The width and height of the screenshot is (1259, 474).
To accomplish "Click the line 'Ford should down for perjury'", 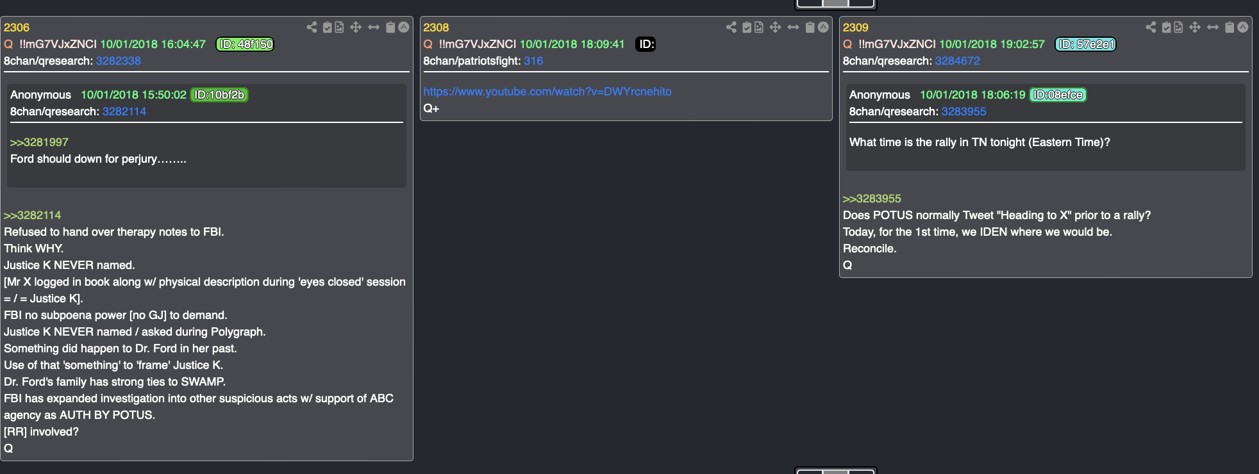I will point(98,159).
